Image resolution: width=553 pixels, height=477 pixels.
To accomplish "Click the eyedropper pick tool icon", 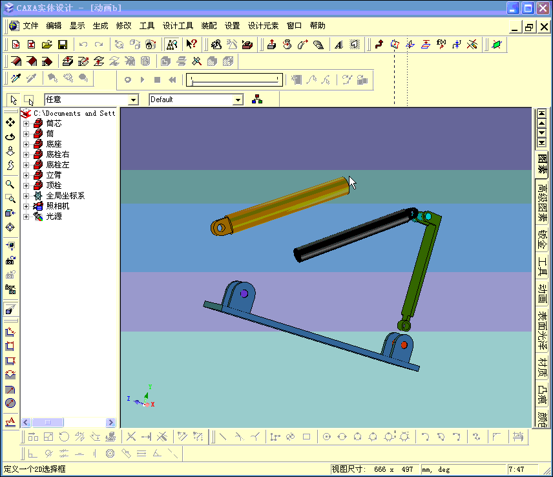I will point(16,78).
